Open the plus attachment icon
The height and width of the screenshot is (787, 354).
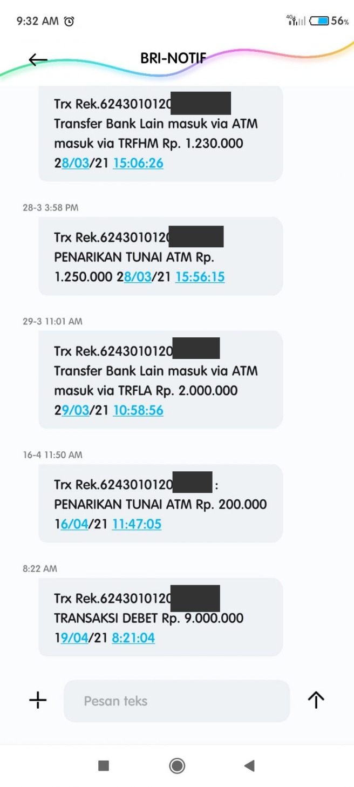(38, 700)
